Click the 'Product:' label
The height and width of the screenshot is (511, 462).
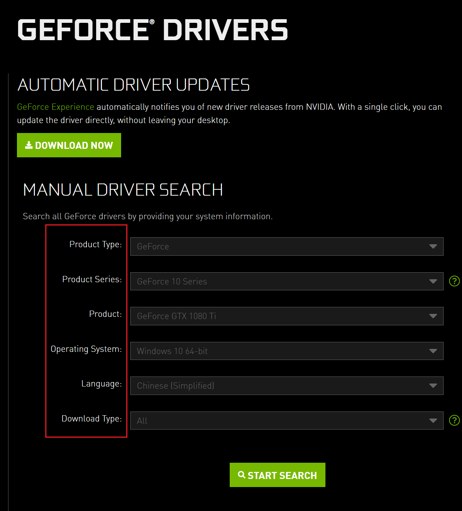tap(105, 314)
